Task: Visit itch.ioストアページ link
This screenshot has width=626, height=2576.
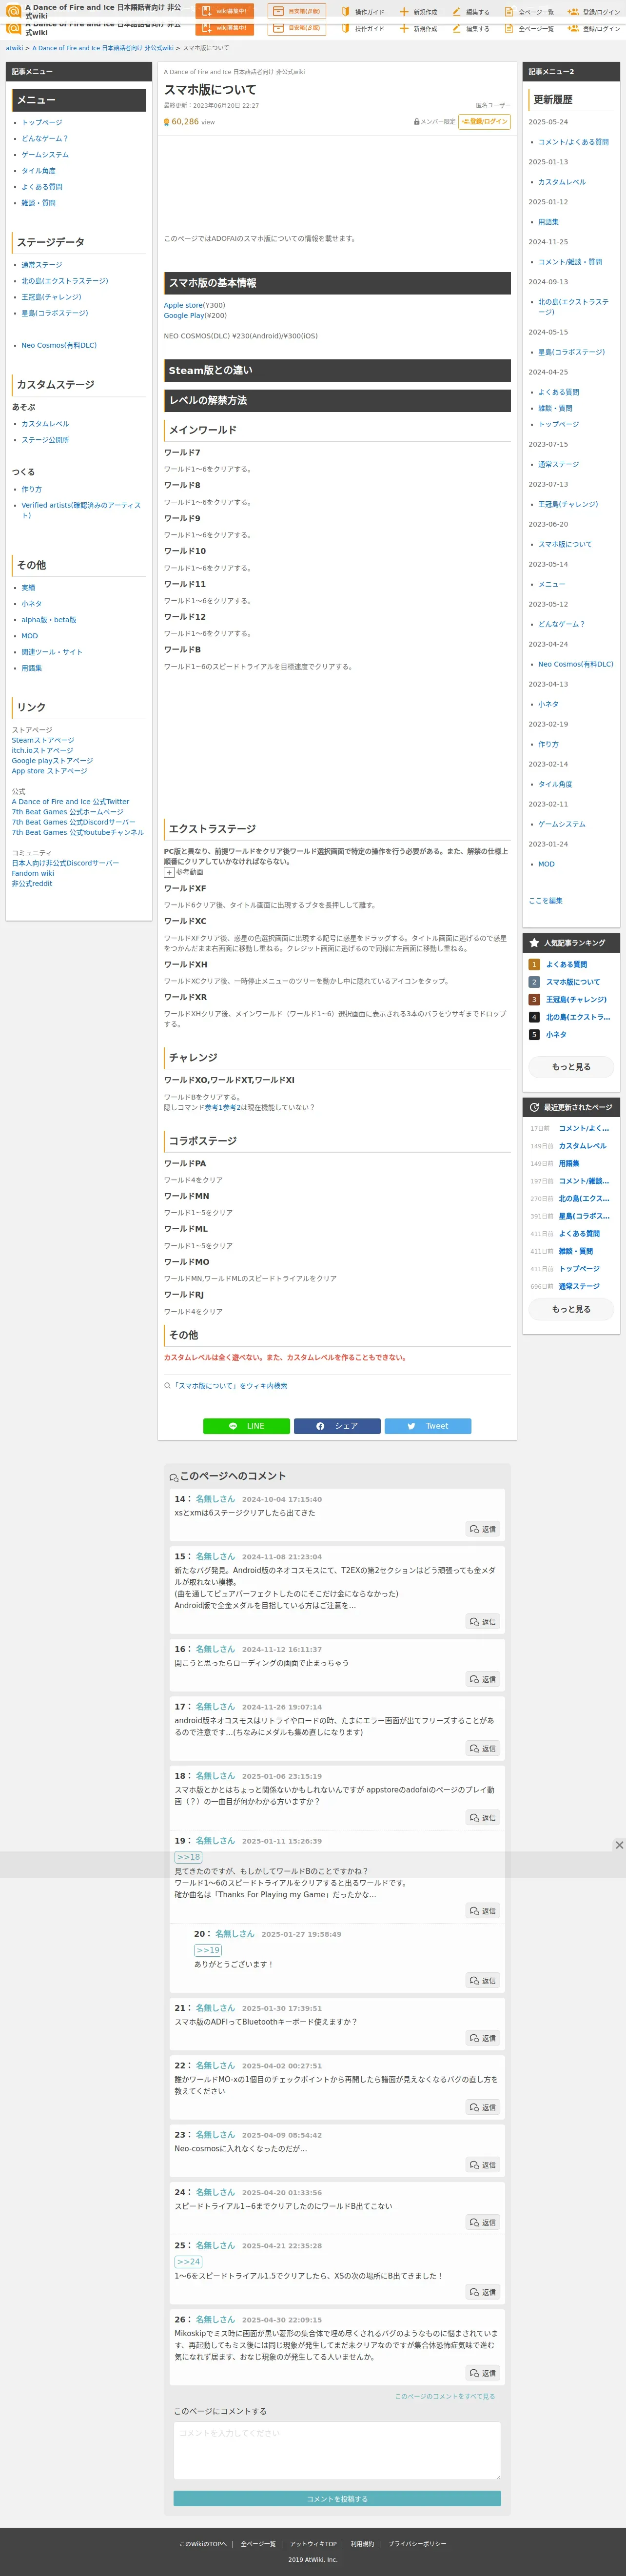Action: [x=43, y=751]
